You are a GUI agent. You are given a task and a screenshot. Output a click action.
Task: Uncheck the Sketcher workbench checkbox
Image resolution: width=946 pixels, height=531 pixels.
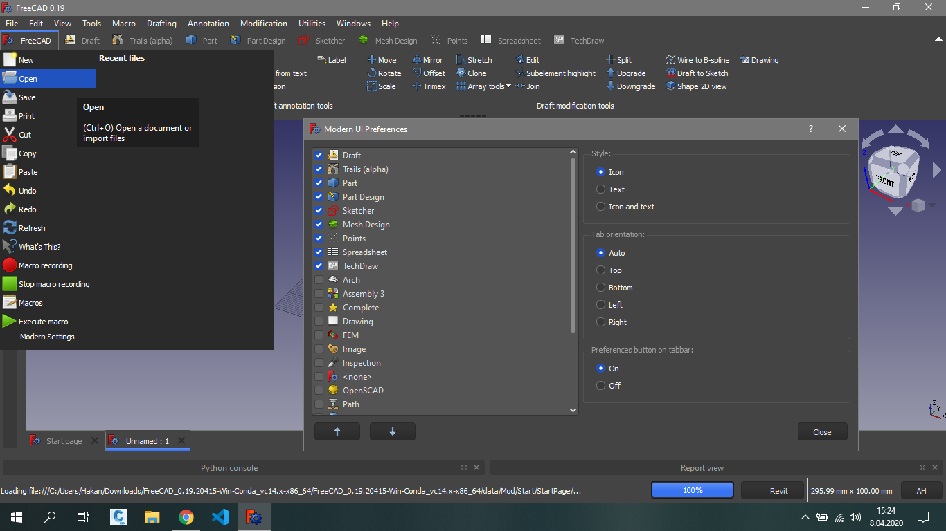click(319, 211)
